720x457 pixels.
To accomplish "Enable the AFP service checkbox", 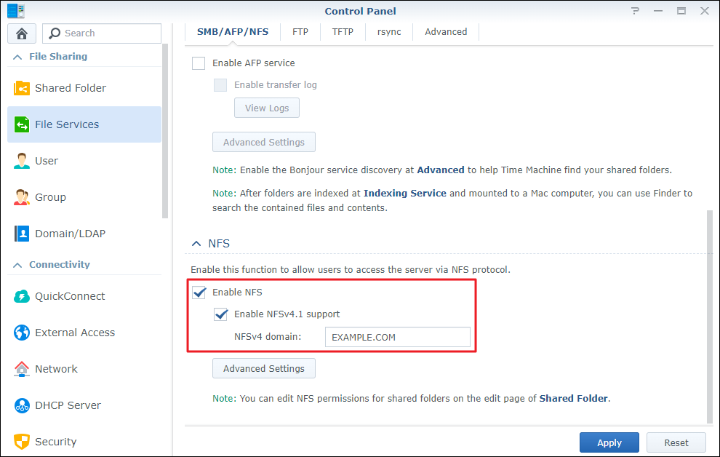I will tap(198, 63).
